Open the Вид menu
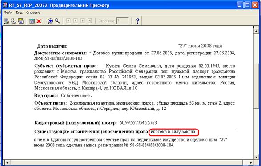The width and height of the screenshot is (261, 166). (19, 12)
